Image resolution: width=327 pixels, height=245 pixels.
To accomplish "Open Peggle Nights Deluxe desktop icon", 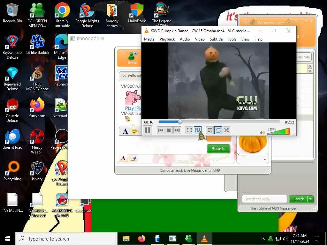I will 87,15.
